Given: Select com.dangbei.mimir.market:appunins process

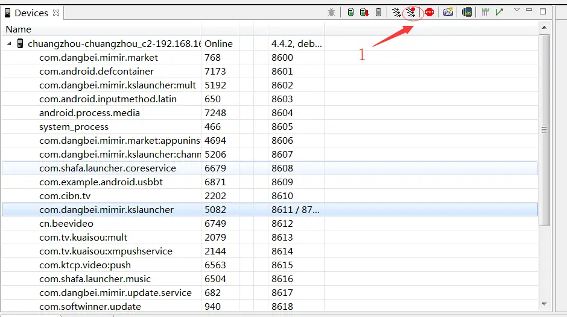Looking at the screenshot, I should point(270,140).
